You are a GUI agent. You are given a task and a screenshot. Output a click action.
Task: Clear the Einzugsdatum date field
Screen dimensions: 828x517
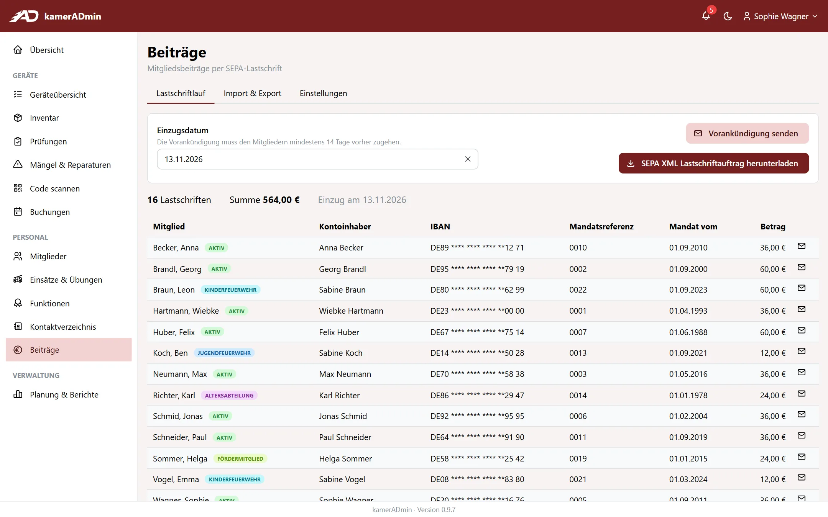[468, 159]
